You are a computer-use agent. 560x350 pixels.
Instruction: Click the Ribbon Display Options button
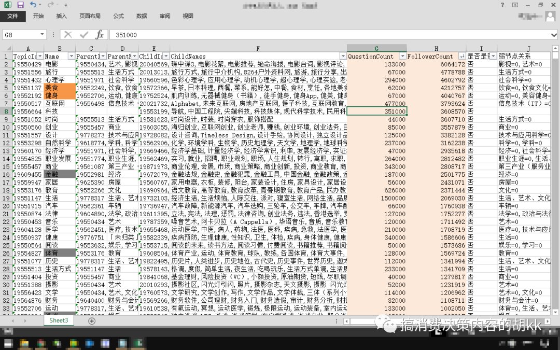coord(515,5)
